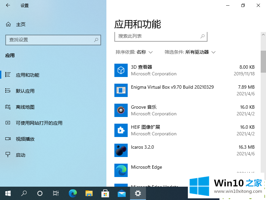Select the 默认应用 sidebar icon

[8, 91]
